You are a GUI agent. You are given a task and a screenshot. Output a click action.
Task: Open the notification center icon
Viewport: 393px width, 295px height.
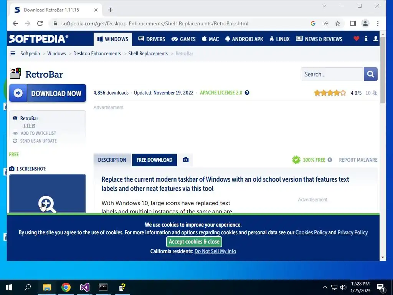click(381, 287)
